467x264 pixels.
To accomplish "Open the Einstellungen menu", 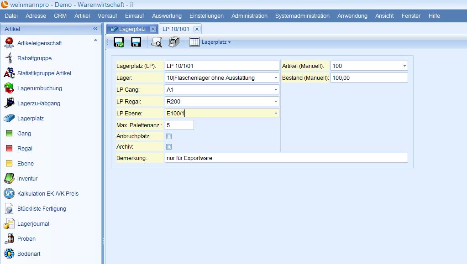I will pos(206,16).
